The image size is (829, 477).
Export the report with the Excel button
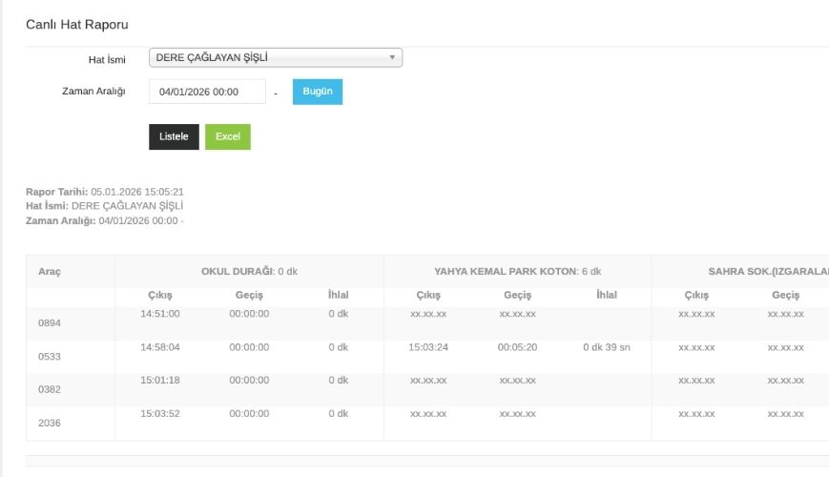click(x=227, y=136)
